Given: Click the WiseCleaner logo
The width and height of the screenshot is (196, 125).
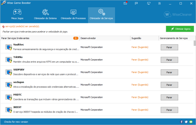Looking at the screenshot, I should 178,15.
